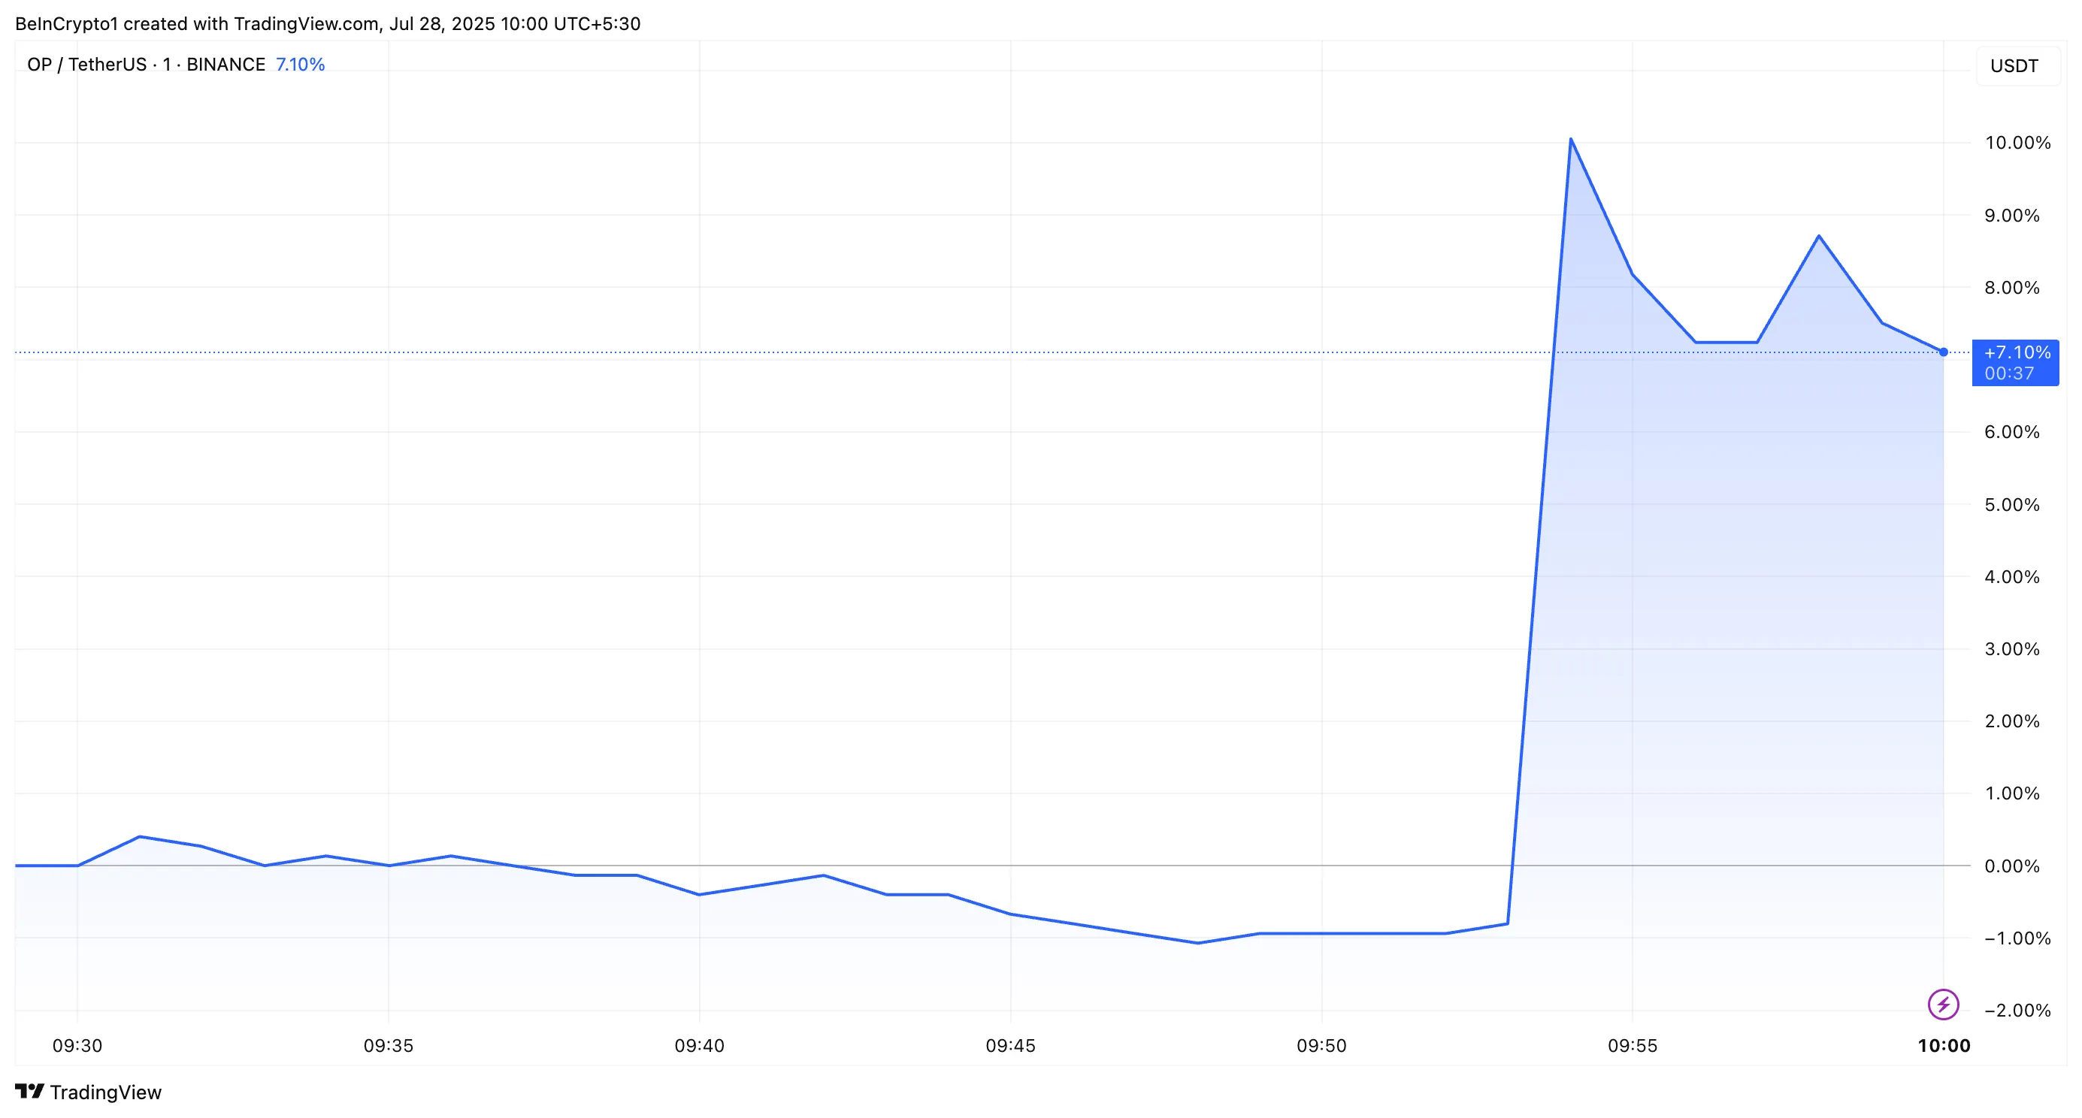Click the −2.00% price scale label
2082x1118 pixels.
click(2017, 1010)
